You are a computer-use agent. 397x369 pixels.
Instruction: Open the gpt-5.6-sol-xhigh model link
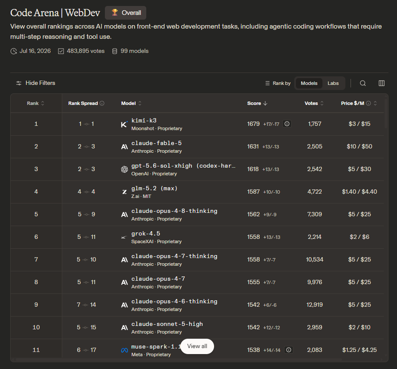pos(183,166)
